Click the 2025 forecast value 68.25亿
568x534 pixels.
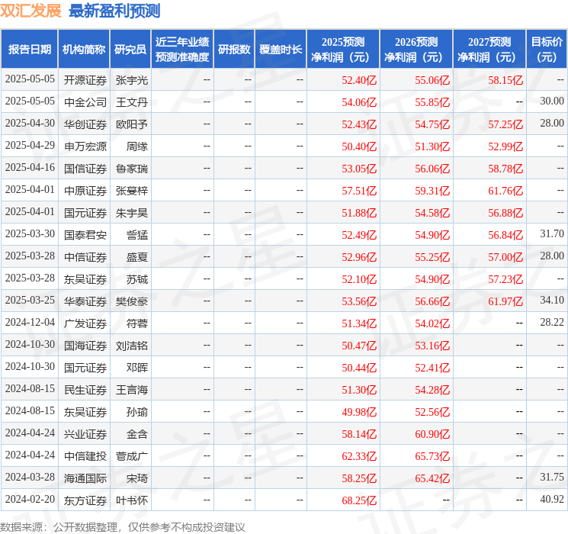click(359, 500)
